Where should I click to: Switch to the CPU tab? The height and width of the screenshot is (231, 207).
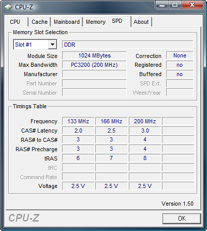point(18,22)
